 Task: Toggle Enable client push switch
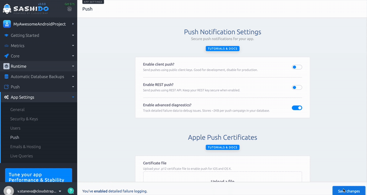(297, 67)
